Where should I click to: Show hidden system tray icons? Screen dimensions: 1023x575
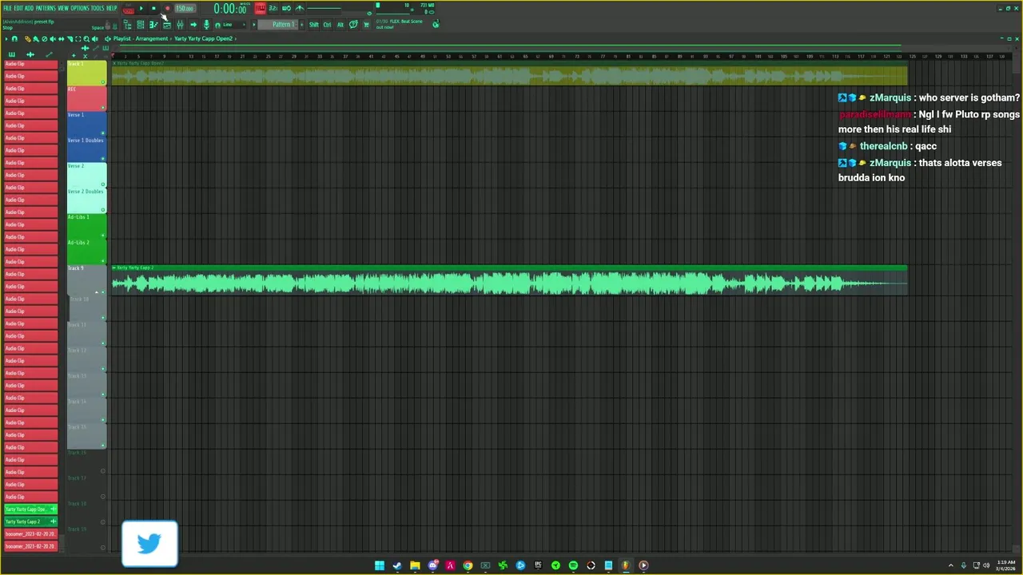950,565
